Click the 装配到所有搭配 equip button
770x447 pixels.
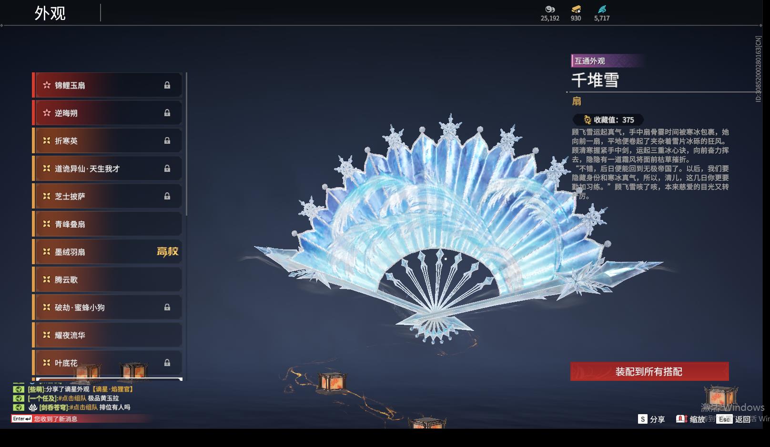649,371
